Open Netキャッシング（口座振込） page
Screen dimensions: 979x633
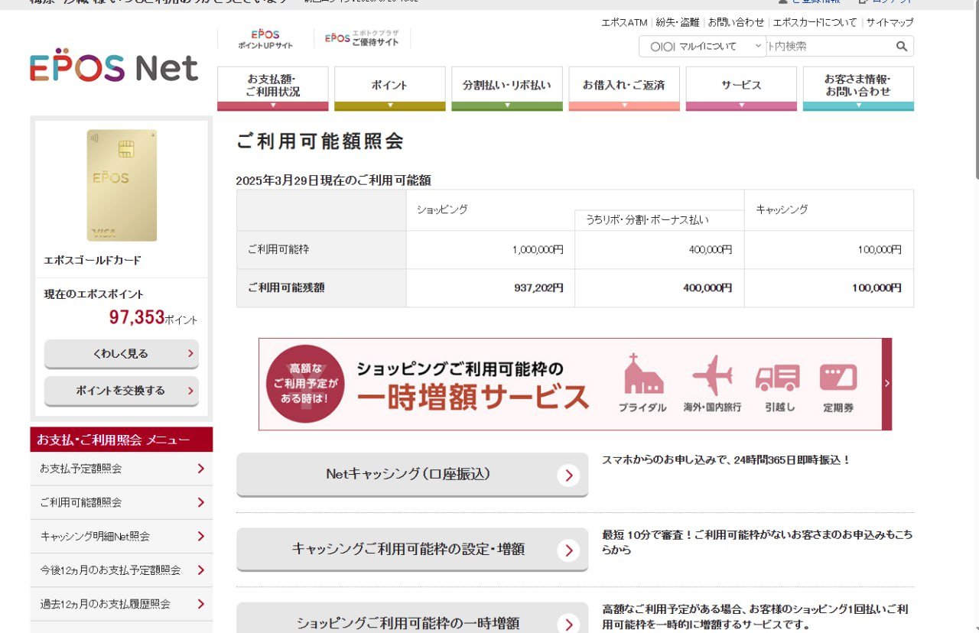click(412, 475)
